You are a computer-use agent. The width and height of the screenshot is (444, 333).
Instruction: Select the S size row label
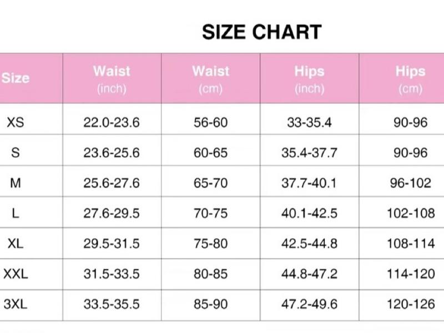coord(16,153)
